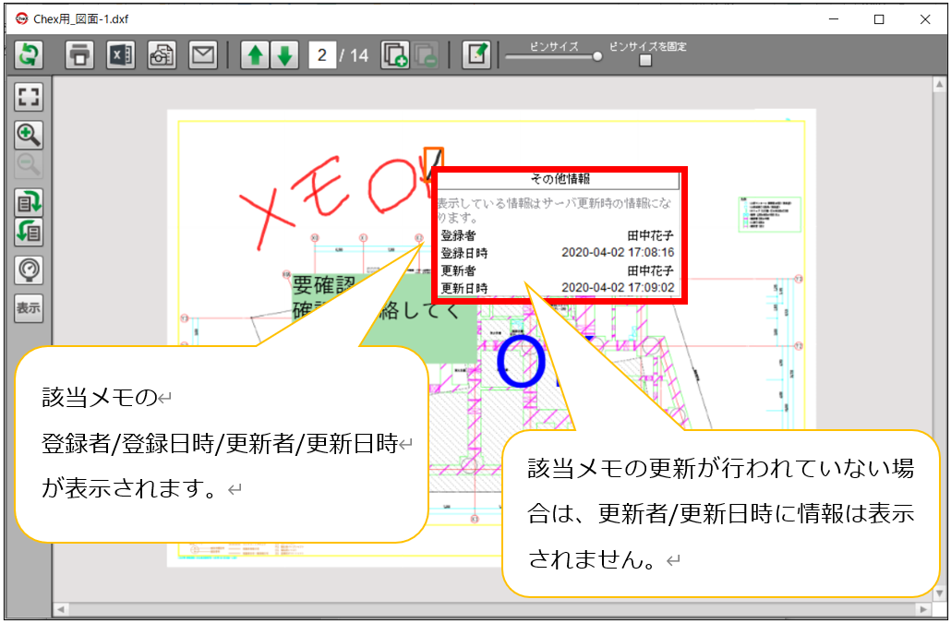This screenshot has width=951, height=623.
Task: Zoom in with magnifier plus icon
Action: click(x=29, y=135)
